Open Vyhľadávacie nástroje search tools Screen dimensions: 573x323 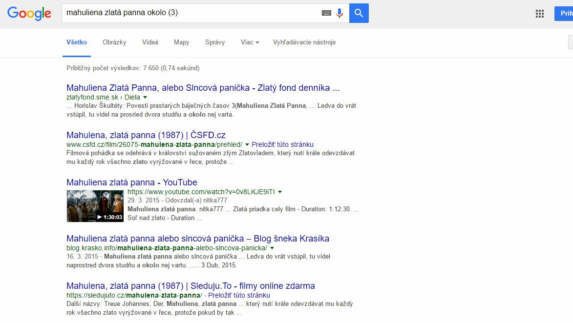pyautogui.click(x=304, y=42)
